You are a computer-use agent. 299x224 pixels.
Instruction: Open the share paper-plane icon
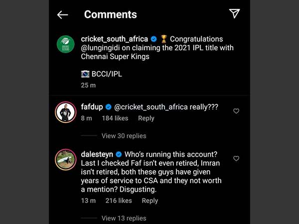point(235,14)
